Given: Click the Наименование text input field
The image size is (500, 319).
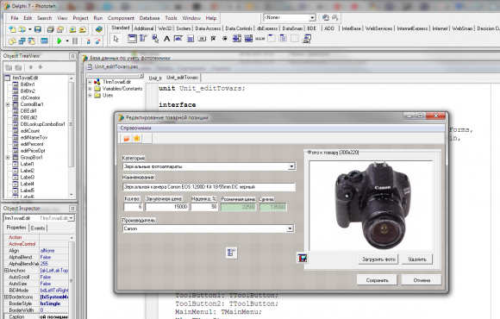Looking at the screenshot, I should (209, 187).
